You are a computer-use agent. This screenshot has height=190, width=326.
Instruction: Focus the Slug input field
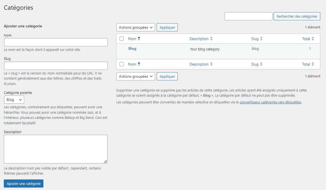[x=56, y=66]
